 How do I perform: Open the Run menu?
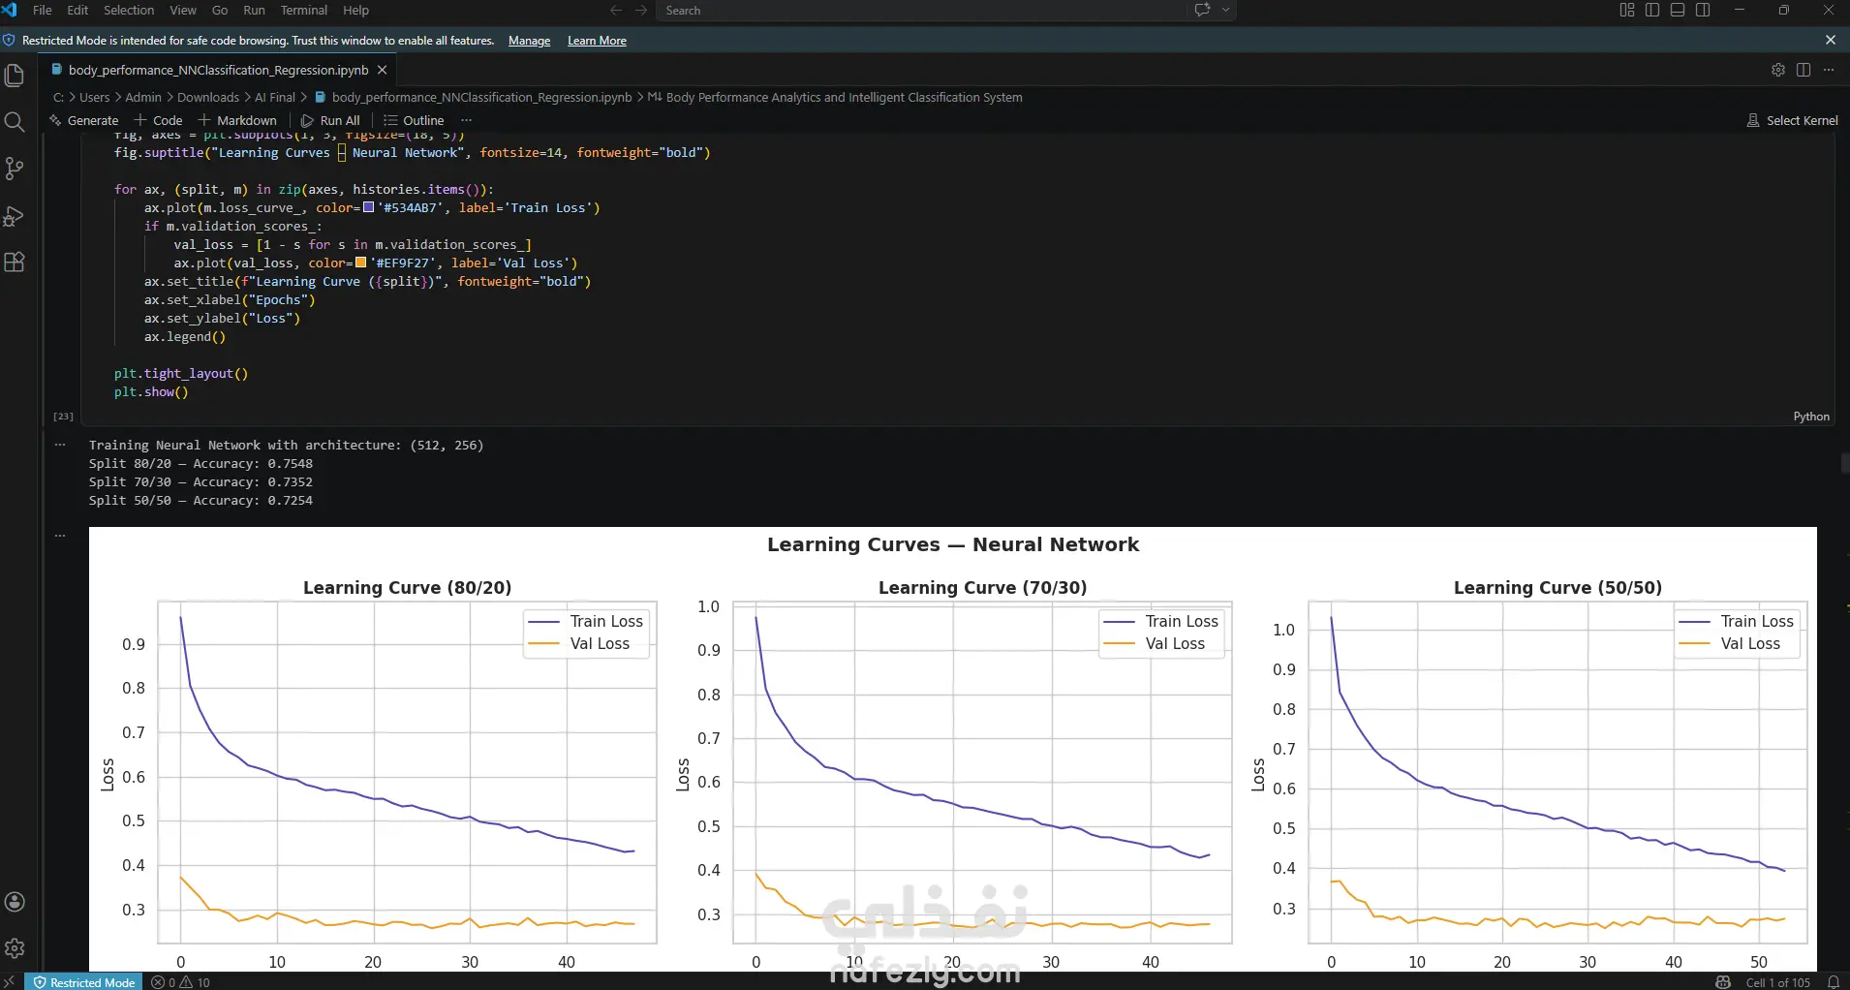pyautogui.click(x=254, y=11)
